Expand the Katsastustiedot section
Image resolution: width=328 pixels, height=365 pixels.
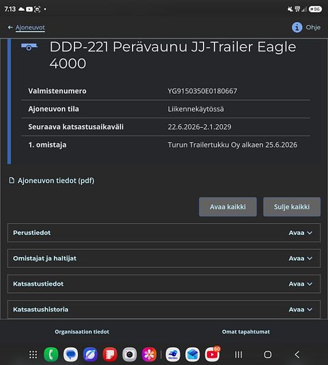tap(164, 284)
